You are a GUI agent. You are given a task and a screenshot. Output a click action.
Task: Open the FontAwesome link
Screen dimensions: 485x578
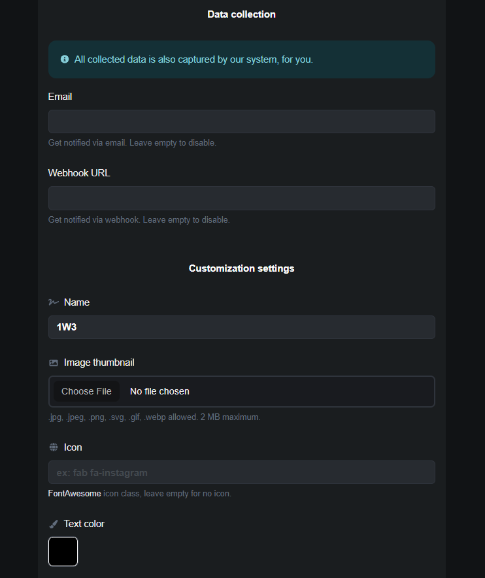[x=75, y=494]
